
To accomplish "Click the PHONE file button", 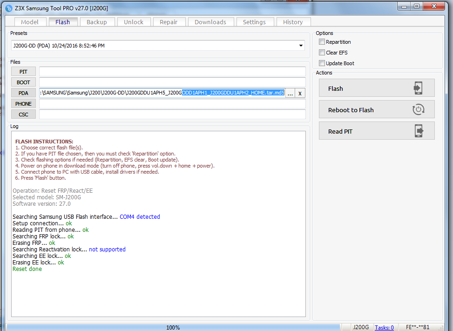I will 23,104.
